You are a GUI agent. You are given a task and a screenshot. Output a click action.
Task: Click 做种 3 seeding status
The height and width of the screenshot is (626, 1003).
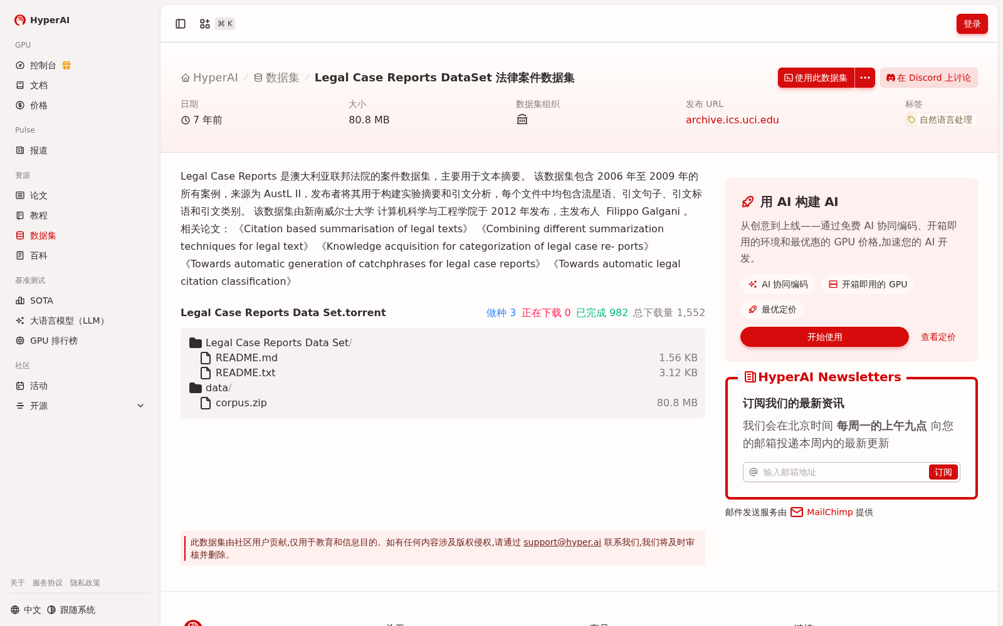pyautogui.click(x=501, y=312)
